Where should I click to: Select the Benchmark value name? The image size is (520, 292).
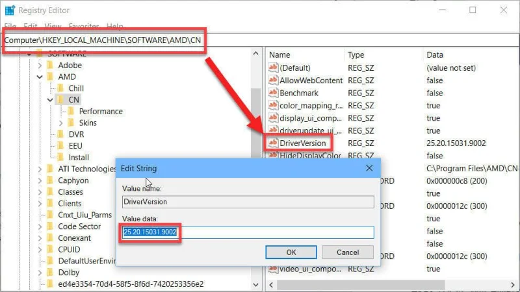click(299, 93)
